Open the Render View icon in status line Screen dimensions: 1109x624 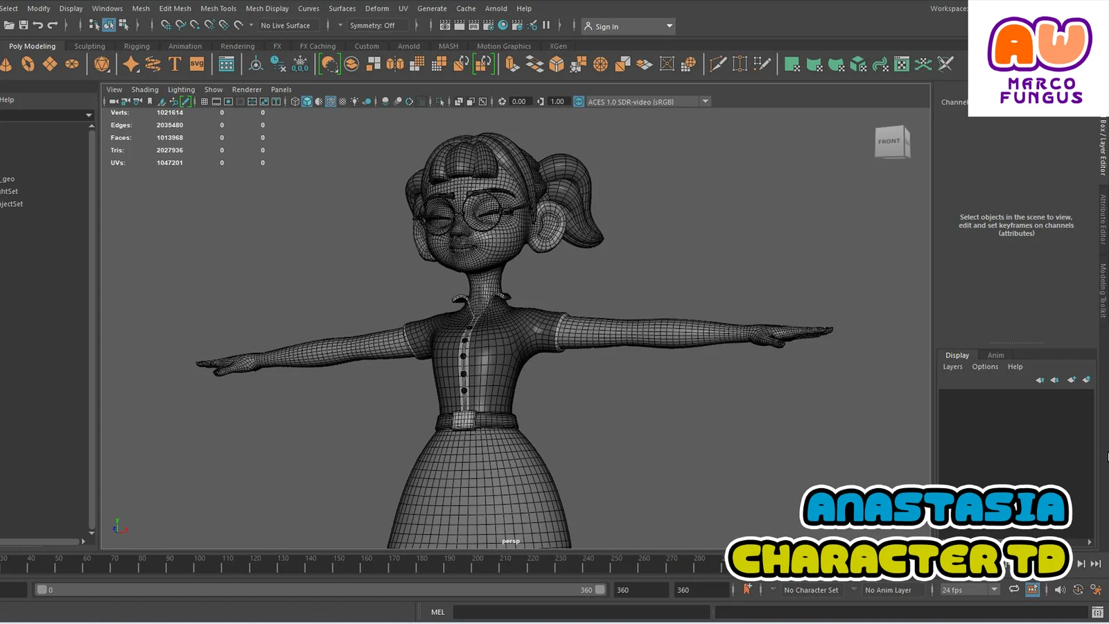click(x=444, y=26)
